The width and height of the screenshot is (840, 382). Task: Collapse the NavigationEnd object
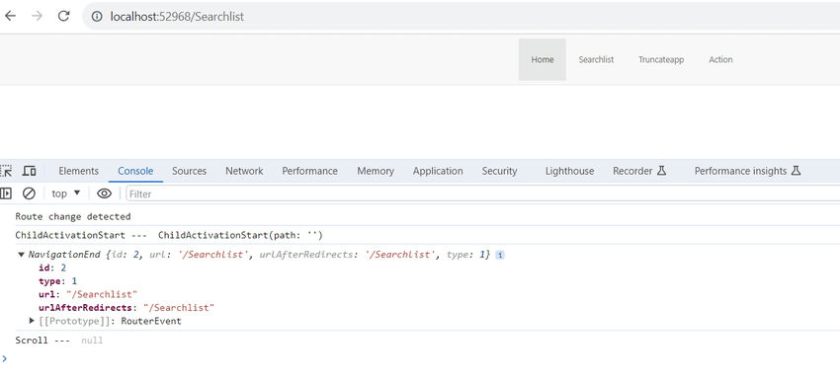coord(21,255)
